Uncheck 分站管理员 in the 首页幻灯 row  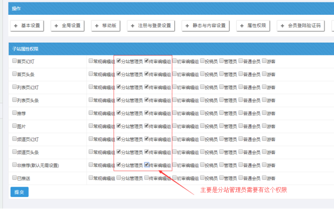click(x=118, y=61)
